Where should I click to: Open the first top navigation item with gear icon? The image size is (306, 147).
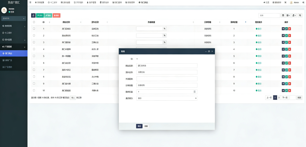(x=39, y=2)
